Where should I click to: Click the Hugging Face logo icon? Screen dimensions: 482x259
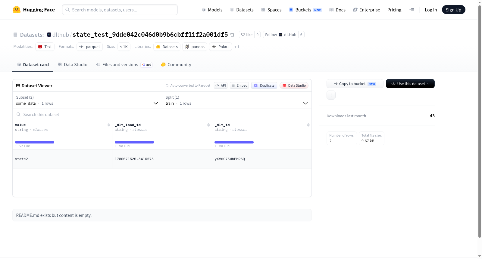[17, 10]
